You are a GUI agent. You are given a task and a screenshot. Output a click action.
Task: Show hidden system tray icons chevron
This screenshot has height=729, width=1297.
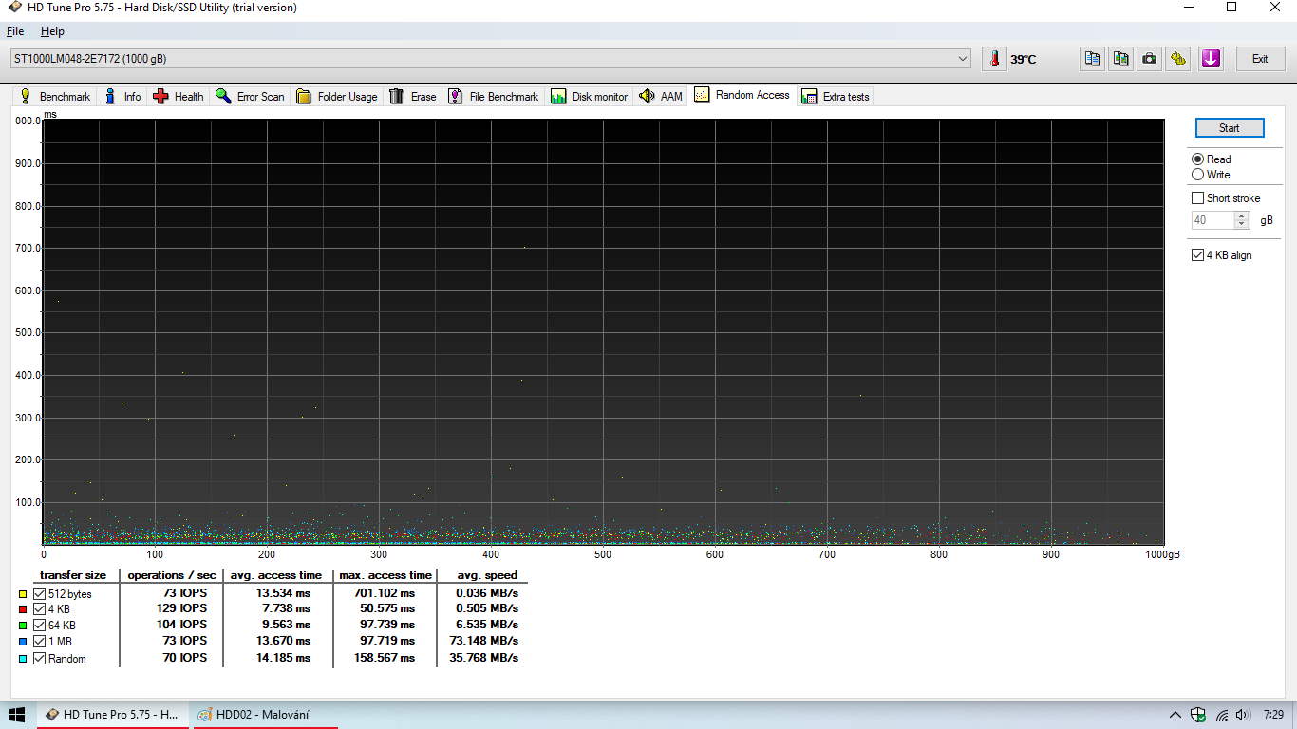point(1175,715)
